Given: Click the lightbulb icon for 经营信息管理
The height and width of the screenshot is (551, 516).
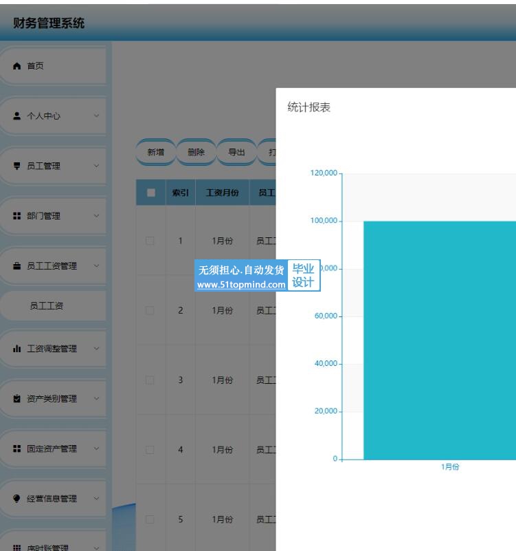Looking at the screenshot, I should click(x=17, y=499).
